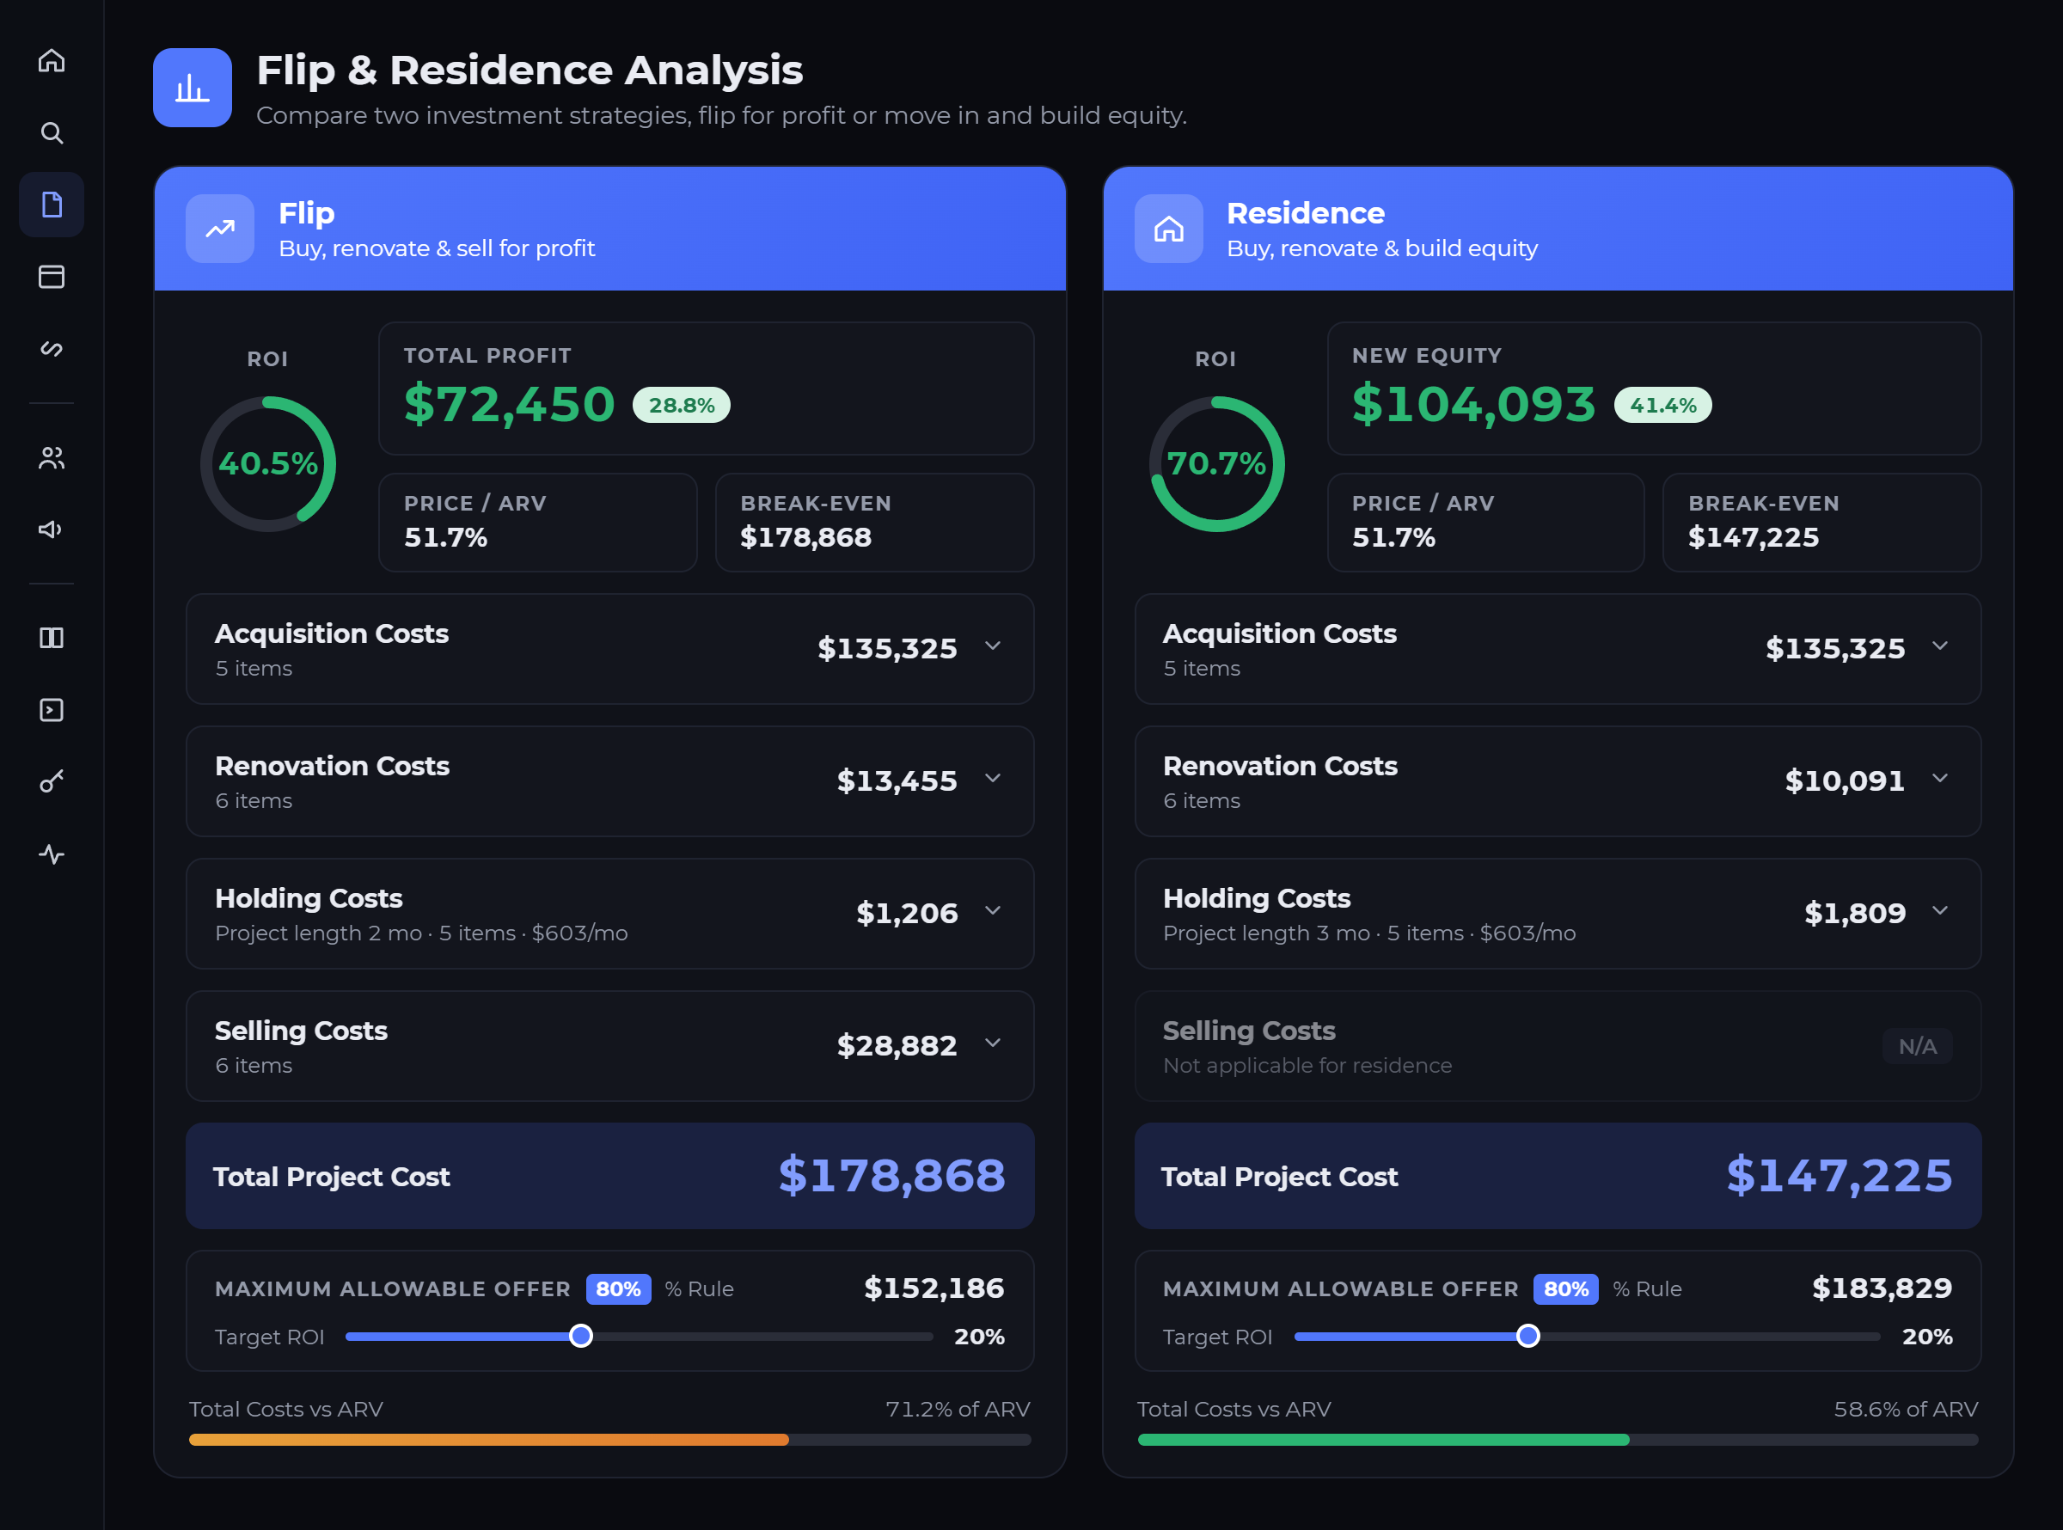Click the Flip Total Costs vs ARV bar
Viewport: 2063px width, 1530px height.
[609, 1439]
